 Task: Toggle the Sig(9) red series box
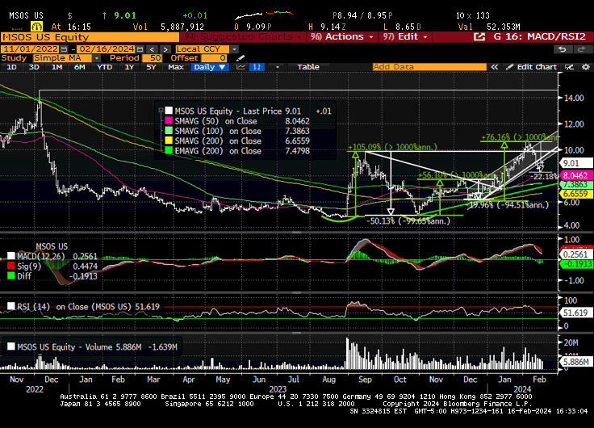(11, 266)
